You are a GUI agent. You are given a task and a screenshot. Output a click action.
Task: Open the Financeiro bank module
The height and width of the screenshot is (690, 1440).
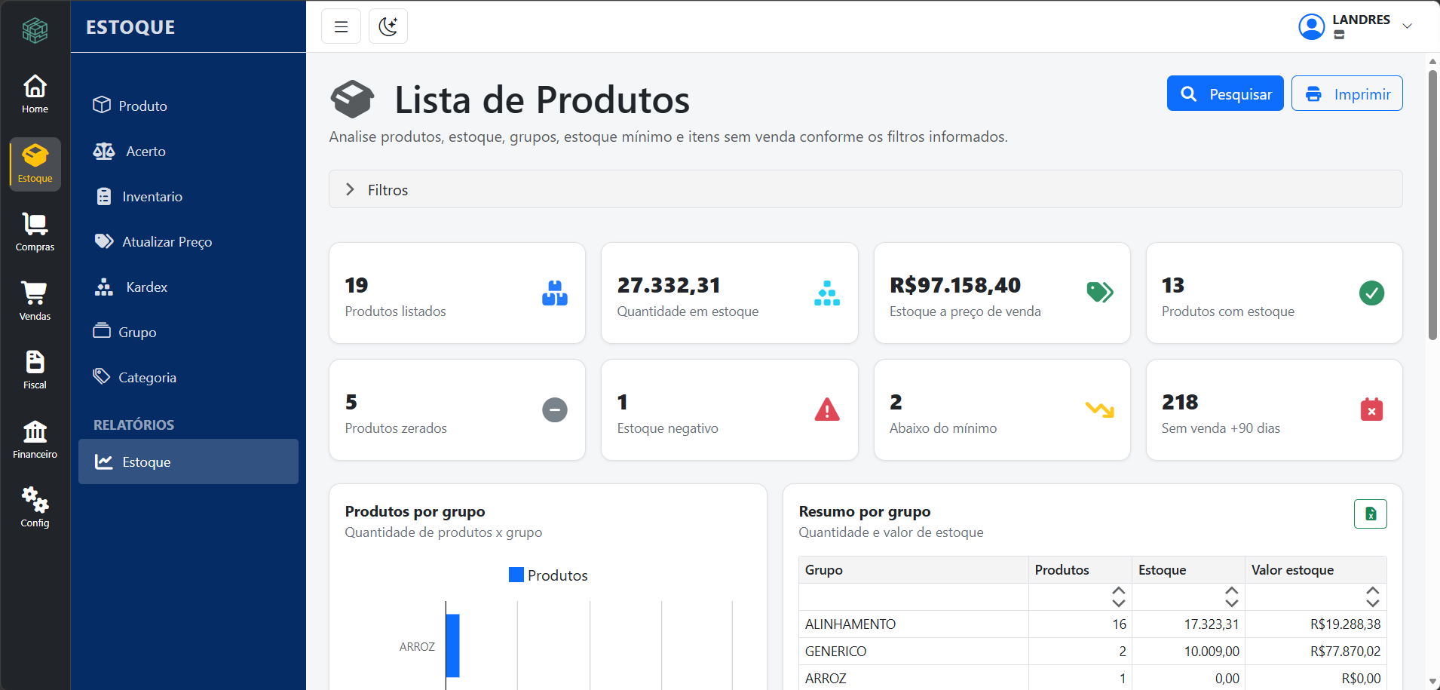(x=35, y=440)
